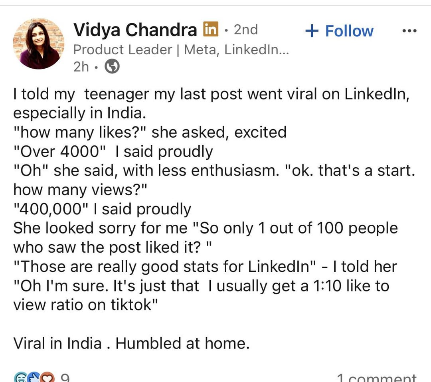
Task: Tap the funny laughing reaction icon
Action: [21, 378]
